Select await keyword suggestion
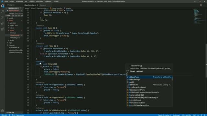Image resolution: width=207 pixels, height=116 pixels. pyautogui.click(x=149, y=82)
